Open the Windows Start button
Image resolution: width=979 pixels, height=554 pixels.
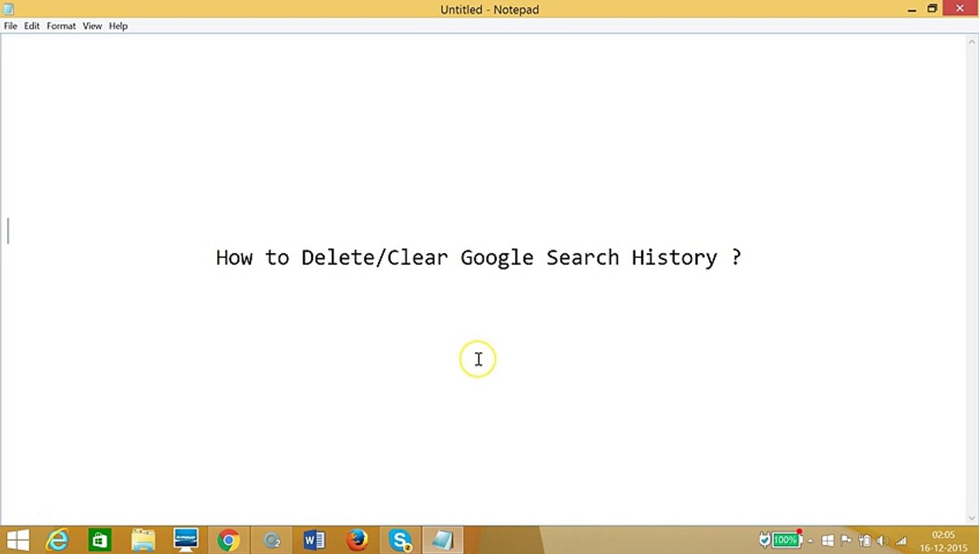[x=18, y=540]
